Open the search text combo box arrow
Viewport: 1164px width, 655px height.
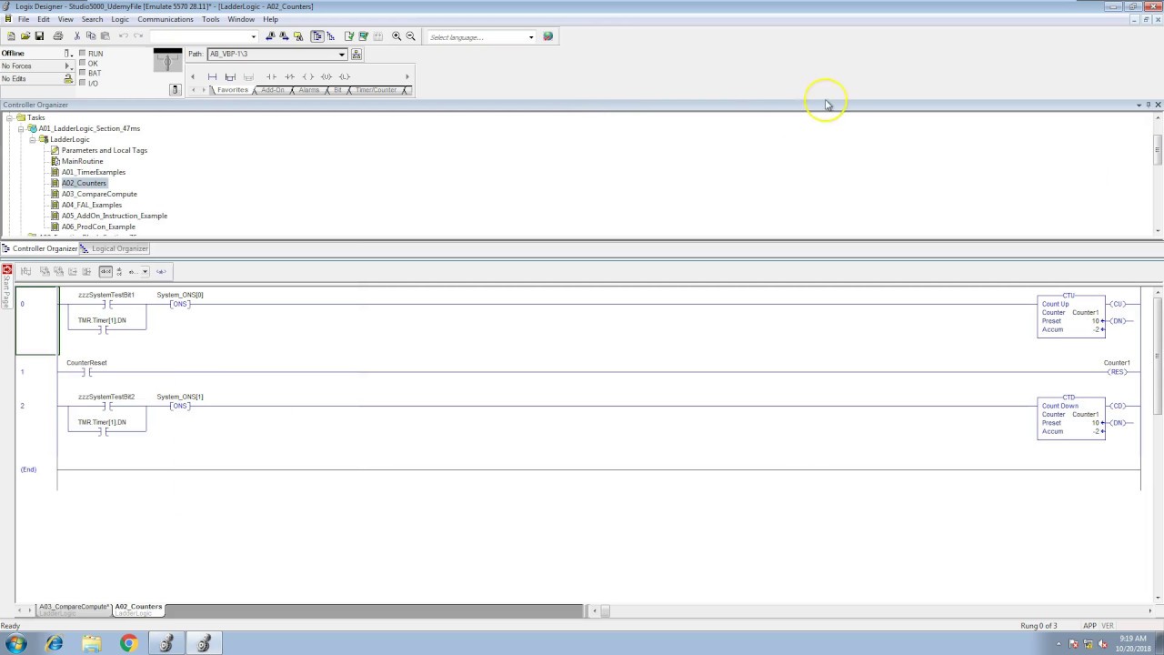[253, 36]
